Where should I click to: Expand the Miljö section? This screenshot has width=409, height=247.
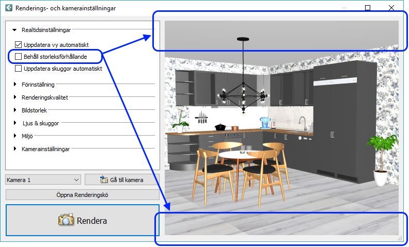tap(15, 136)
